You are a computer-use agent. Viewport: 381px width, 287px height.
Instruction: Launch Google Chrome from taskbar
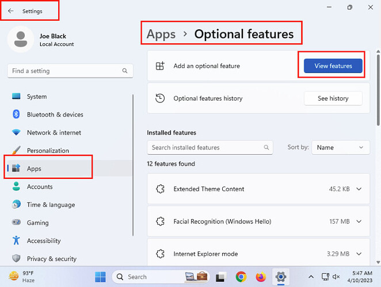pos(241,277)
